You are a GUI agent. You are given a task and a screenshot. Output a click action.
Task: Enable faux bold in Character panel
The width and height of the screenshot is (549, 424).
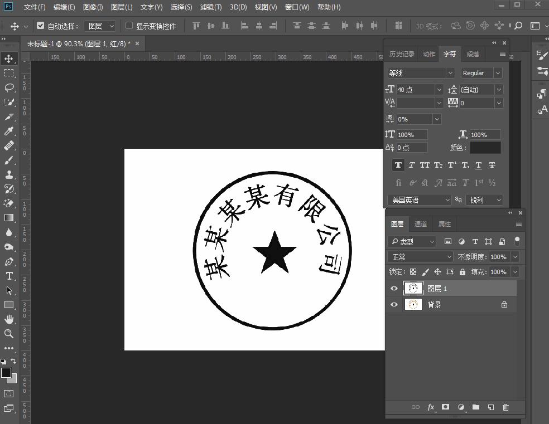pos(398,165)
